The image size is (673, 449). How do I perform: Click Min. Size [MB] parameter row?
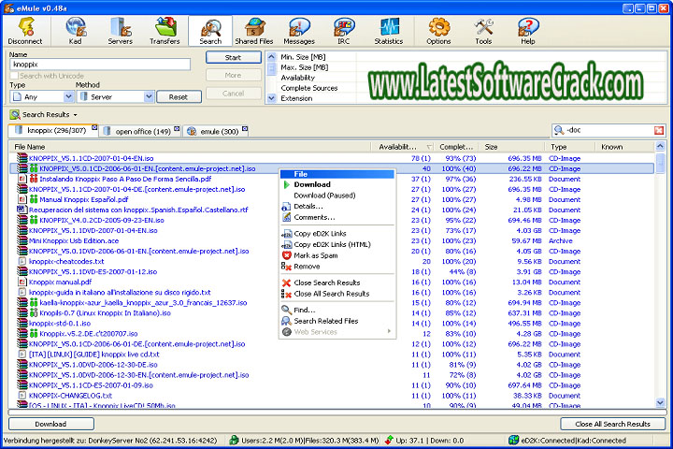tap(472, 57)
